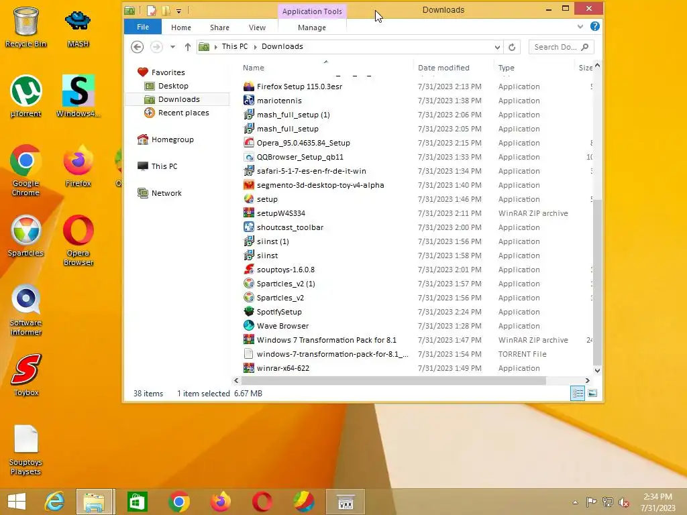Viewport: 687px width, 515px height.
Task: Click the horizontal scrollbar thumb
Action: click(x=393, y=381)
